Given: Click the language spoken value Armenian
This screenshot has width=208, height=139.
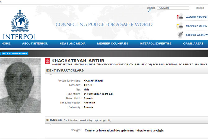Looking at the screenshot, I should coord(89,103).
